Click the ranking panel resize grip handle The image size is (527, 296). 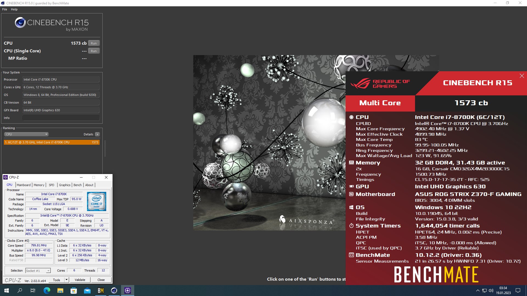click(105, 148)
